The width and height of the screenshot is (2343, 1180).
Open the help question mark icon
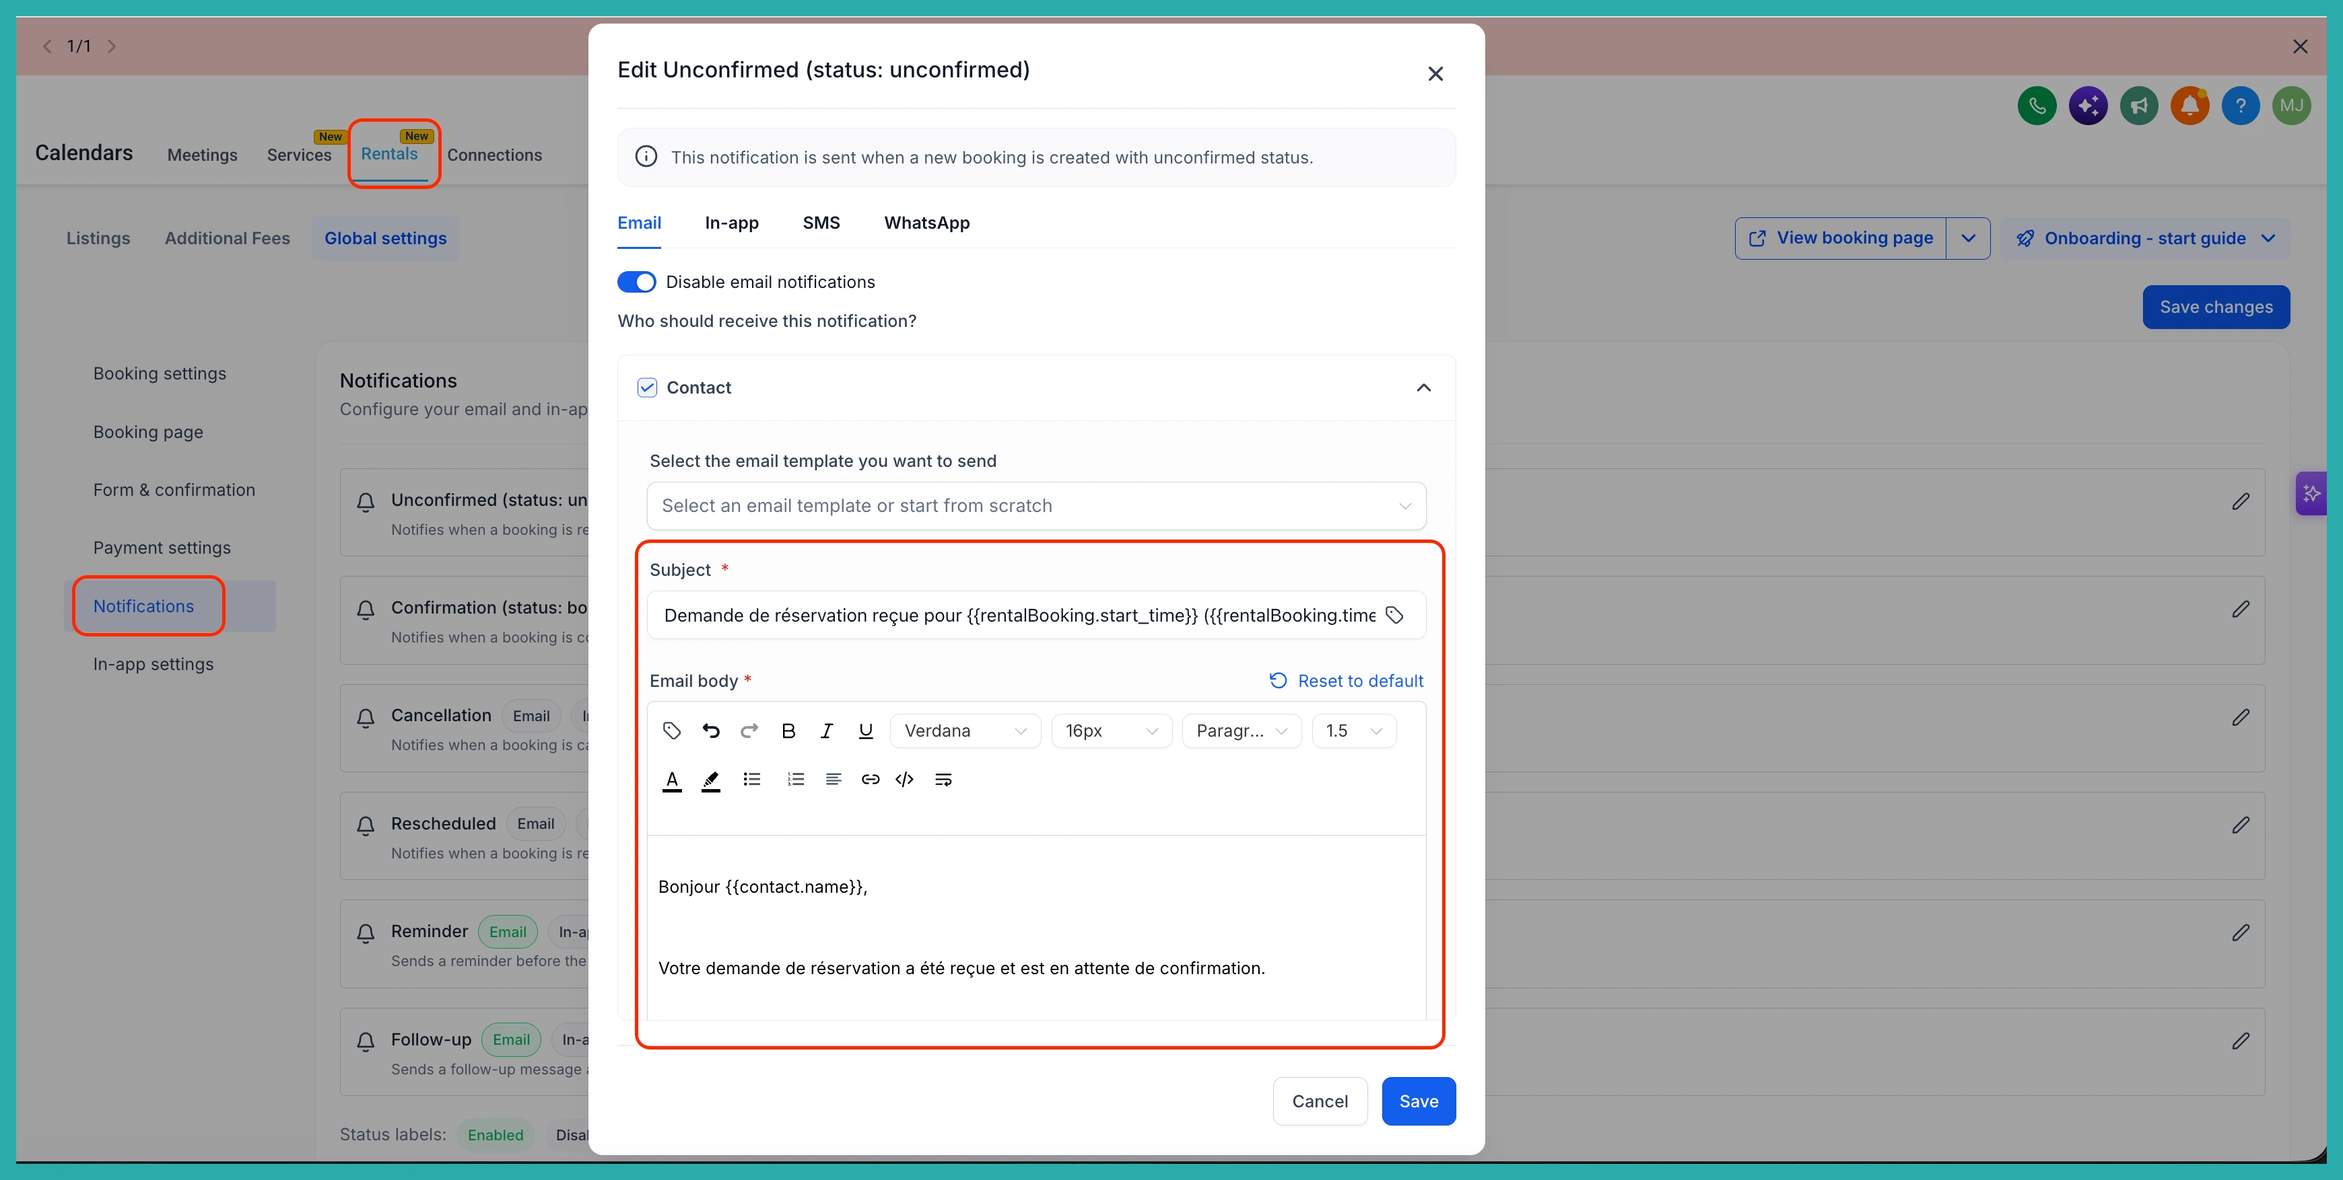pyautogui.click(x=2241, y=106)
